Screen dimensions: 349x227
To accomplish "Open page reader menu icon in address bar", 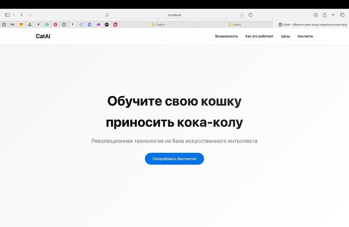I will 107,15.
